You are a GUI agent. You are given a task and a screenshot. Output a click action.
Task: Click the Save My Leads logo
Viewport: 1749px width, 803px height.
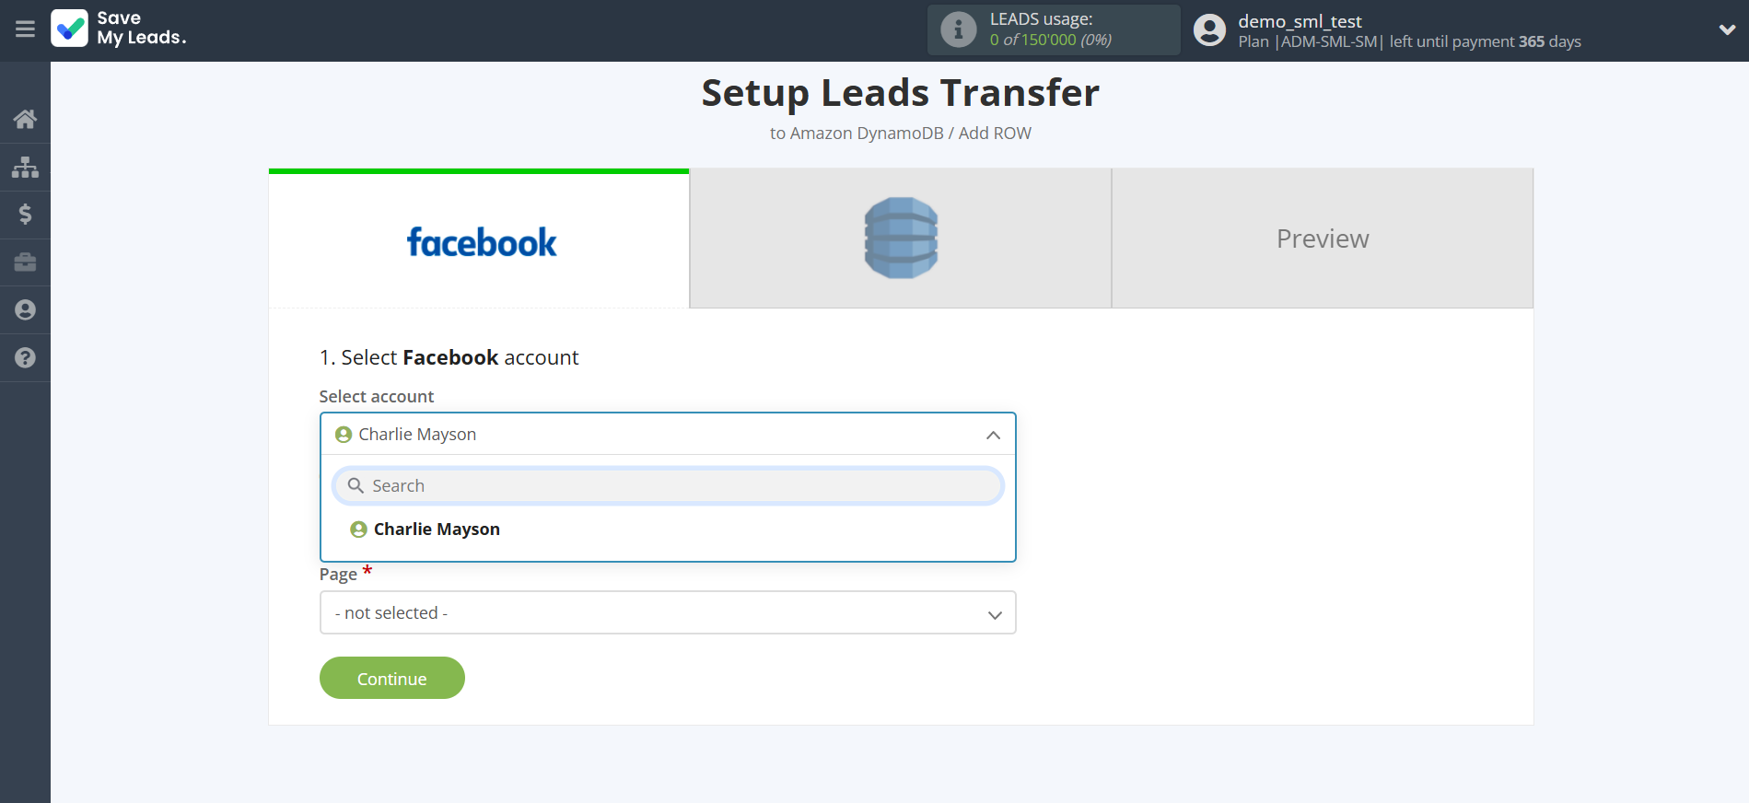pyautogui.click(x=119, y=29)
